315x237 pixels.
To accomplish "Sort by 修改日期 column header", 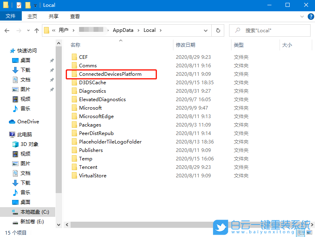I will coord(186,45).
